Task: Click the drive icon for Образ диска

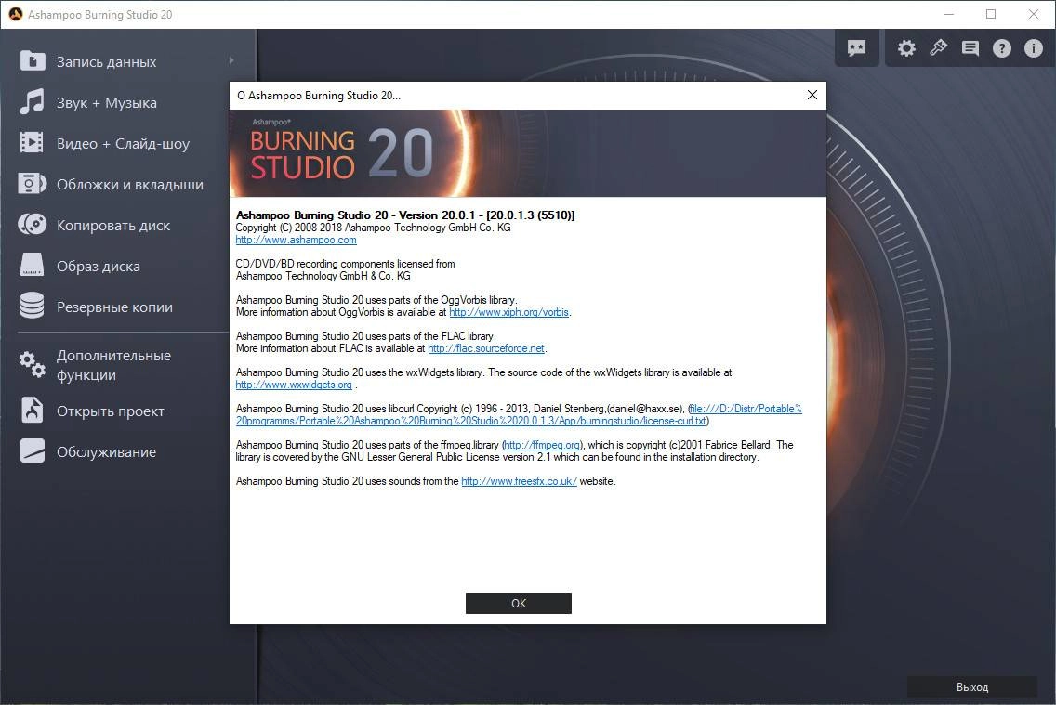Action: (32, 265)
